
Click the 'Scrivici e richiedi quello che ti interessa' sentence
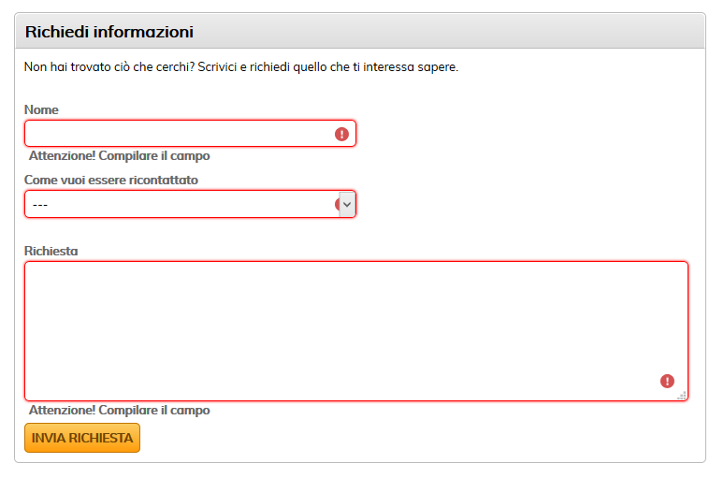(306, 67)
